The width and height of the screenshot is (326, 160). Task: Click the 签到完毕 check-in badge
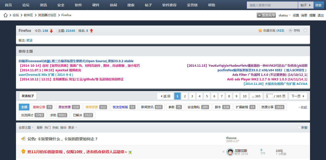point(266,15)
